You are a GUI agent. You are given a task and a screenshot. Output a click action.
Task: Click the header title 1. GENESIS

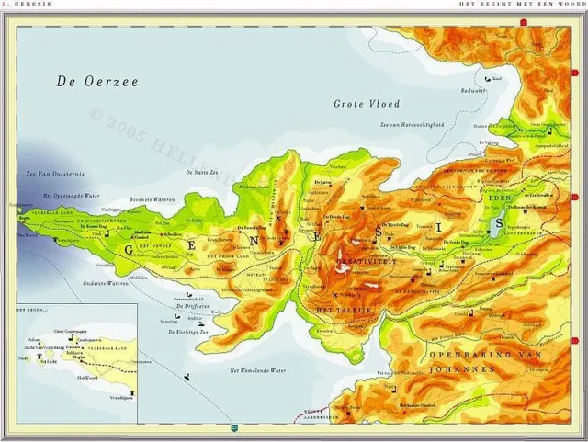[27, 4]
